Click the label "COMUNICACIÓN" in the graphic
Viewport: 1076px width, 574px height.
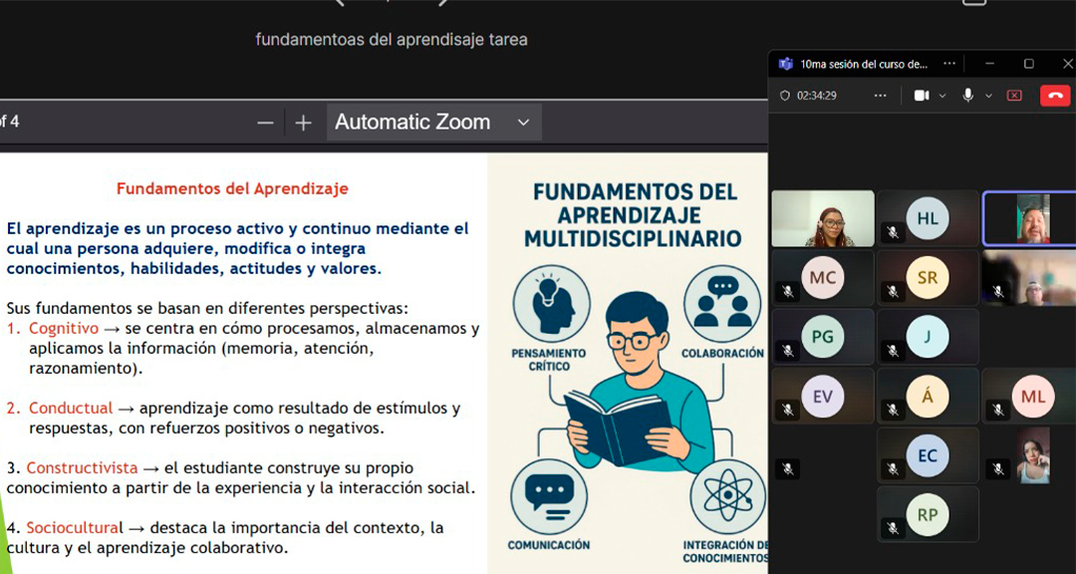549,545
